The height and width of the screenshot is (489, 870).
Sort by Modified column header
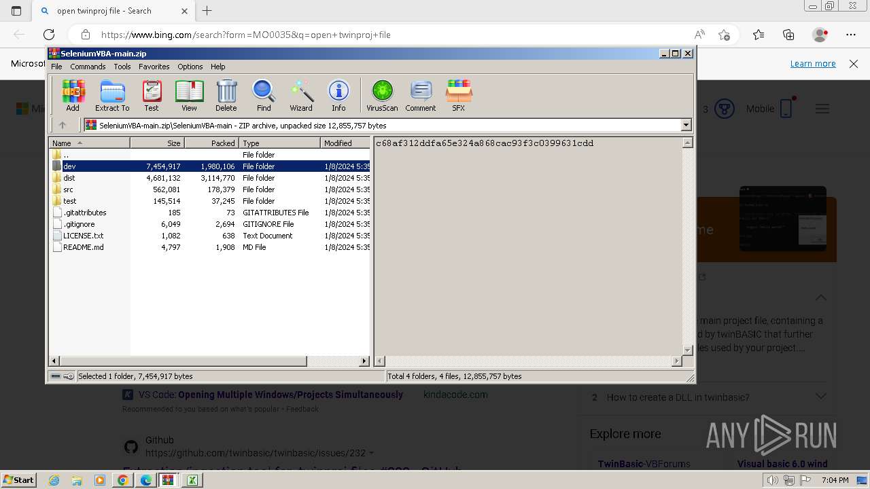click(345, 143)
